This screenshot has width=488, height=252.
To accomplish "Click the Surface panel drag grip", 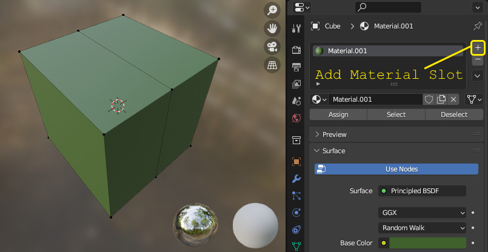I will click(476, 151).
